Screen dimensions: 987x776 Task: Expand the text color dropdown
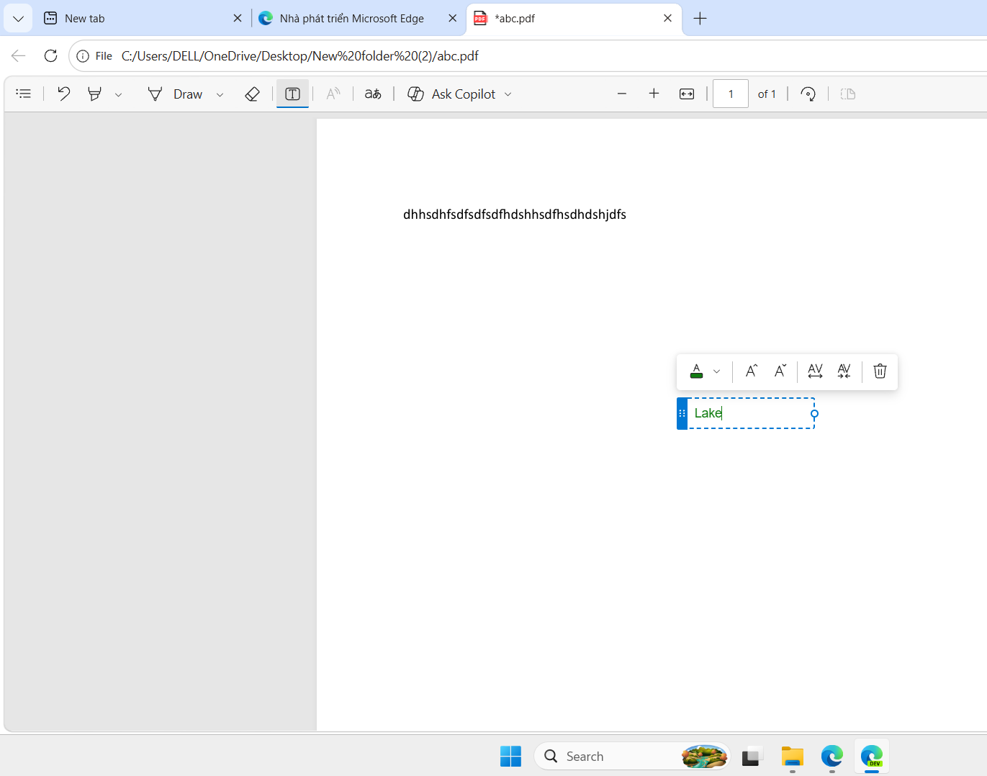coord(716,371)
